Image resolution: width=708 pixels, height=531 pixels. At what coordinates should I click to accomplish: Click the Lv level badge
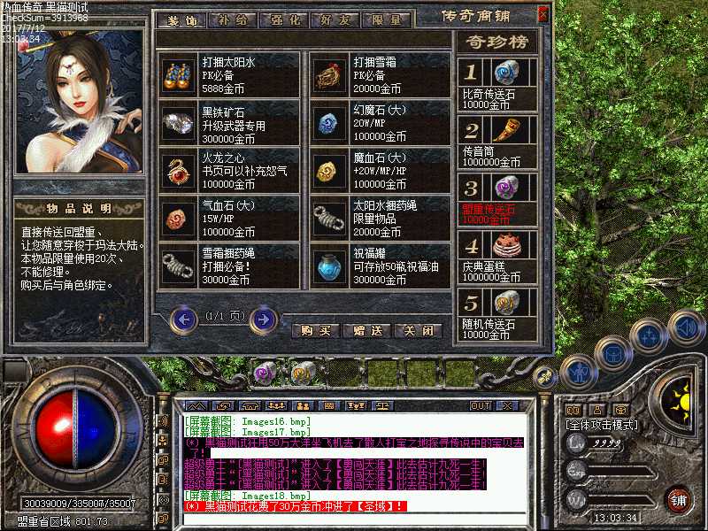(x=577, y=443)
